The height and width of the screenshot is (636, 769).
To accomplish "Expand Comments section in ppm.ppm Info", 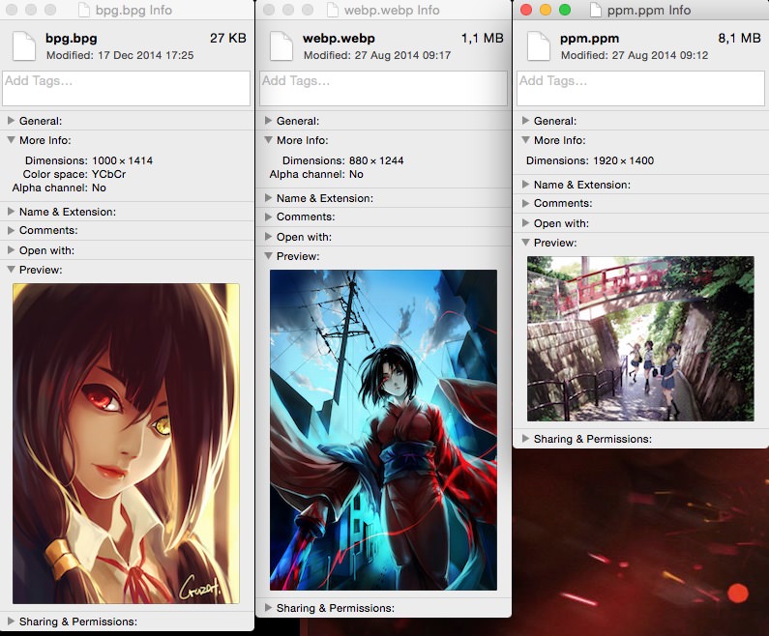I will click(x=526, y=203).
